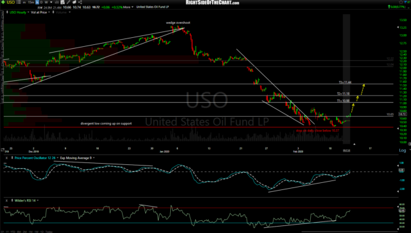The height and width of the screenshot is (233, 411).
Task: Click reorder handle beside Wilder's RSI
Action: tap(12, 200)
